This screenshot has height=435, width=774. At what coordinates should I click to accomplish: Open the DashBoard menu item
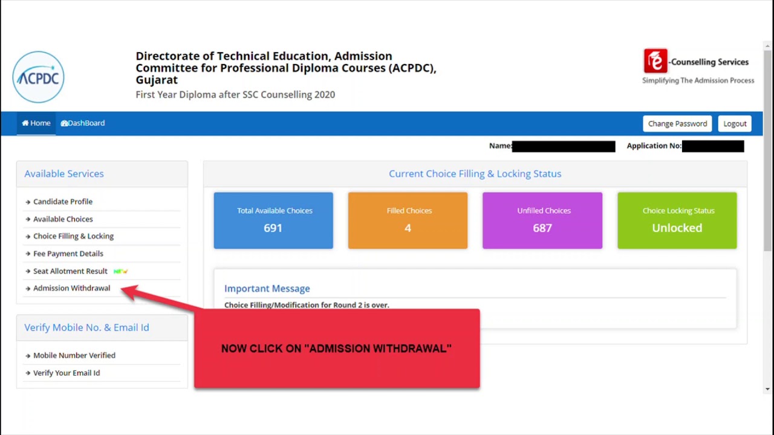83,123
